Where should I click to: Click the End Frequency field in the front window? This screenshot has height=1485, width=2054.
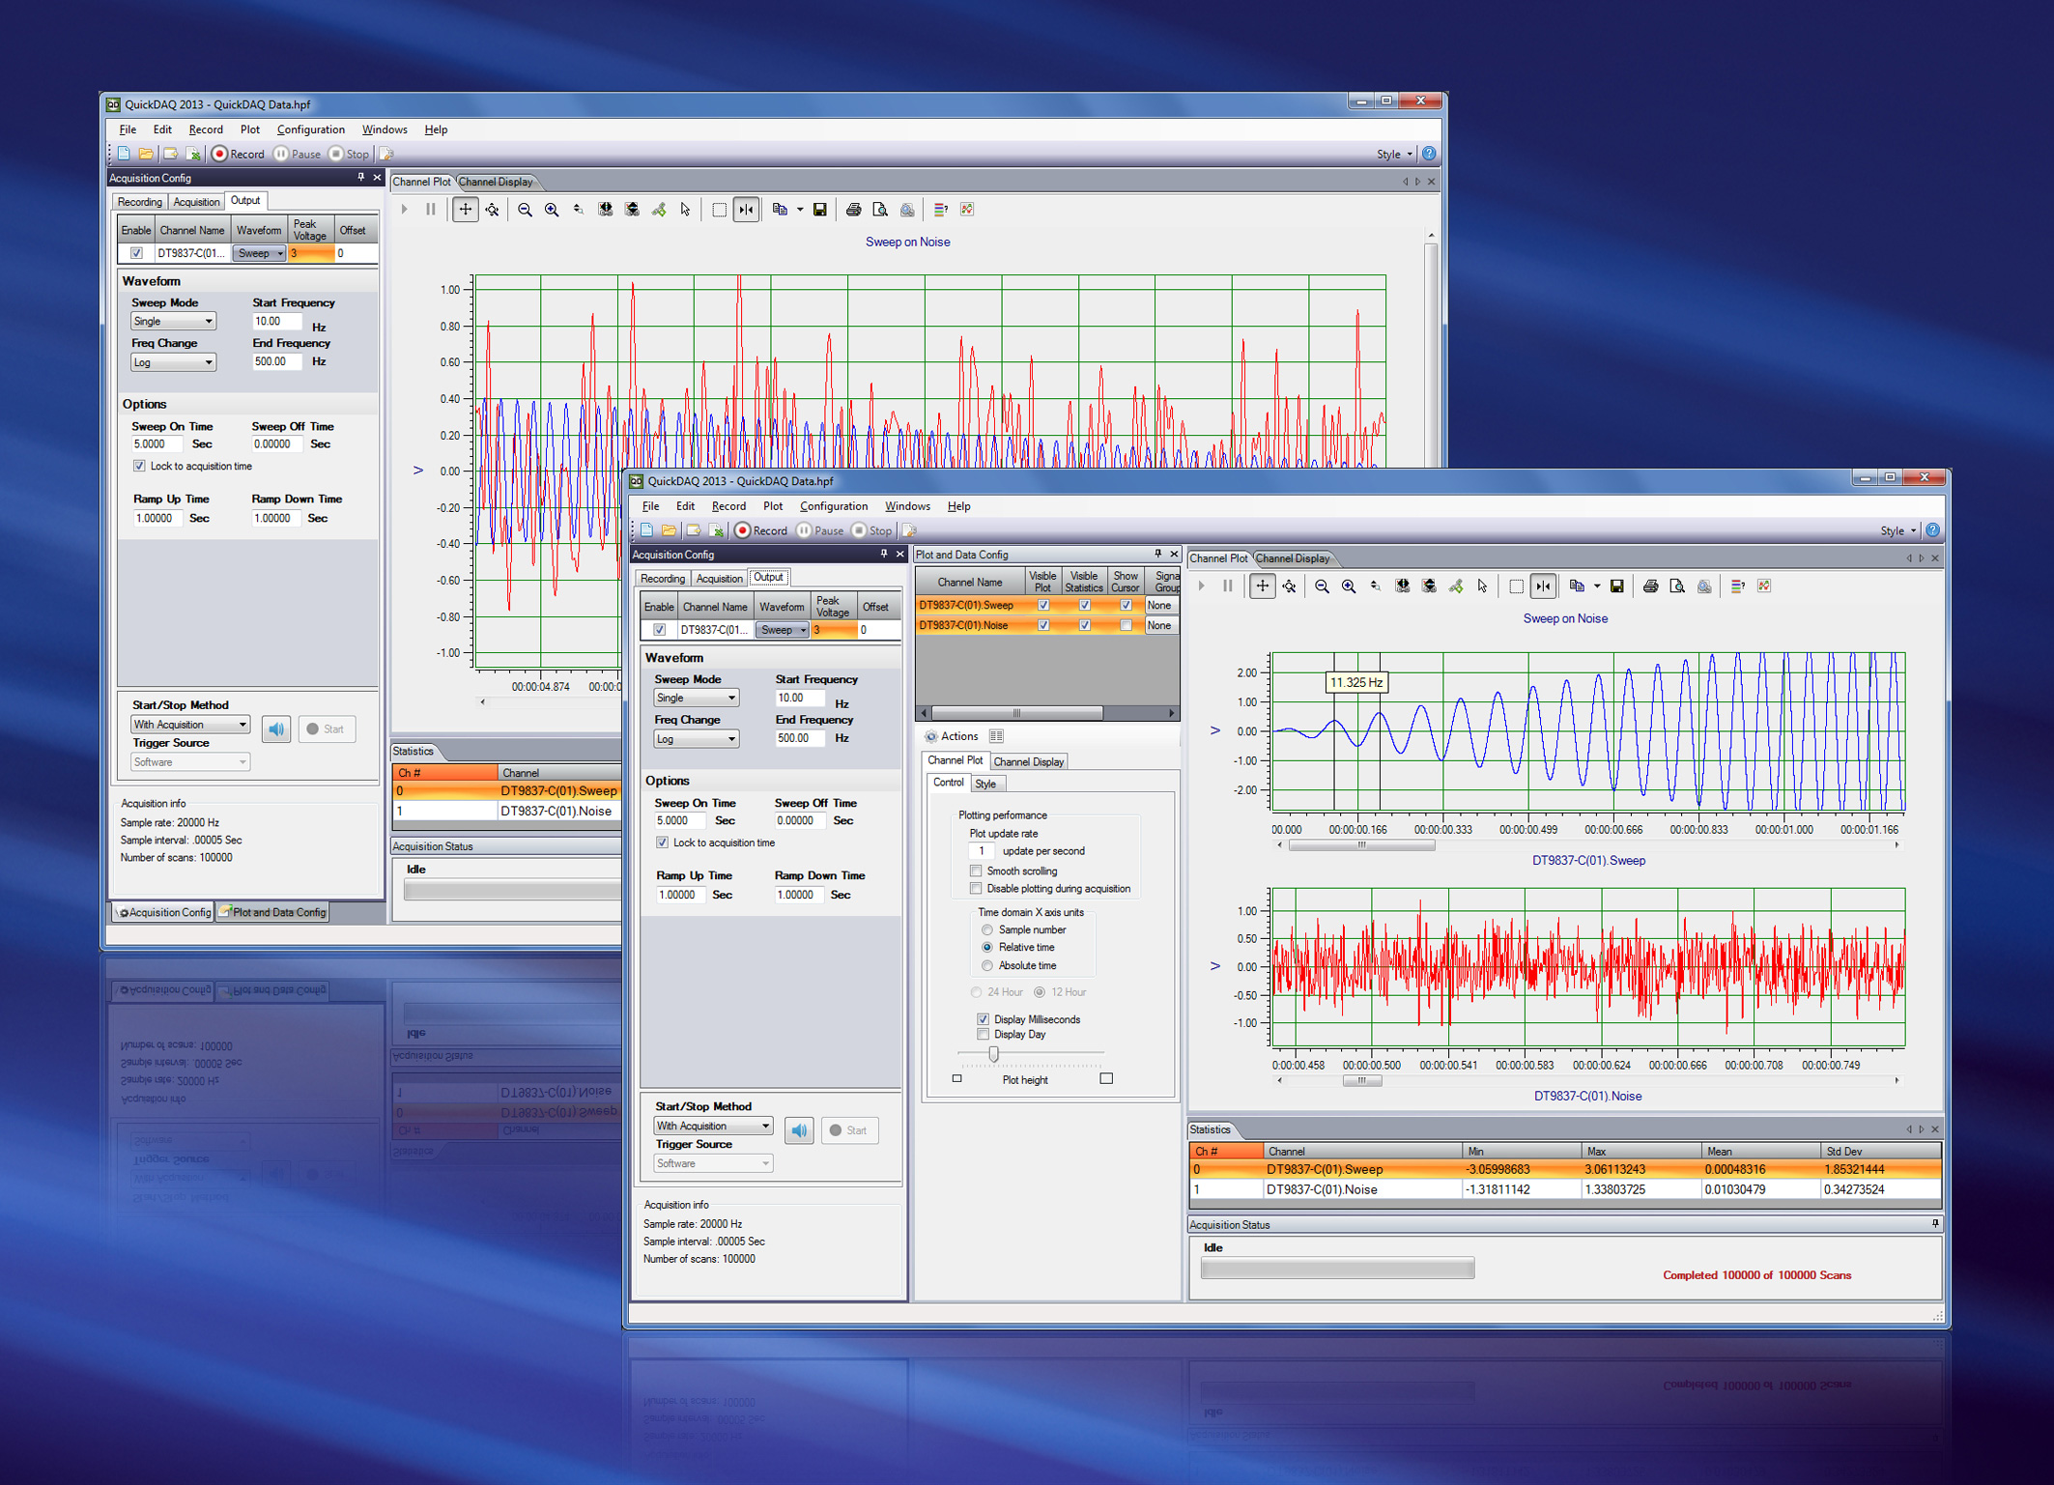click(799, 738)
